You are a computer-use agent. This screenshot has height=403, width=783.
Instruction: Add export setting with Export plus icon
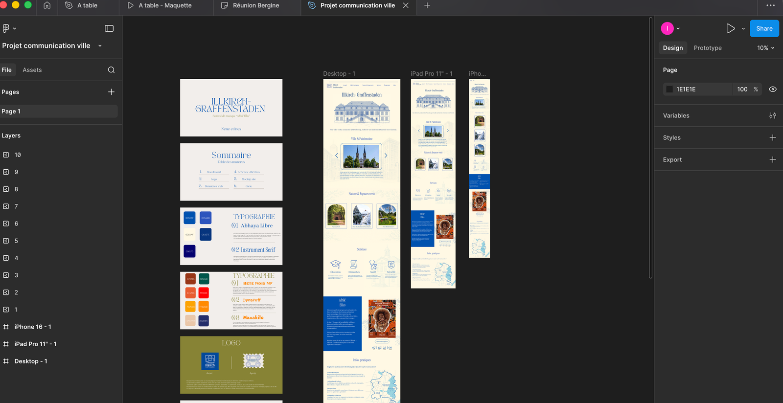coord(772,160)
